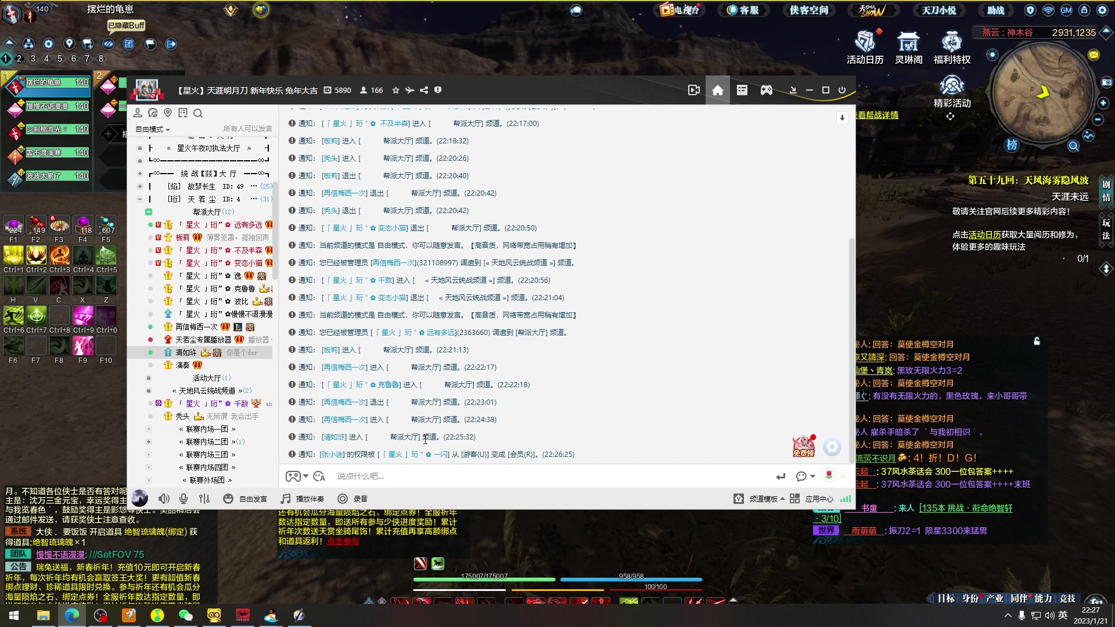This screenshot has width=1115, height=627.
Task: Open the video live icon in YY header
Action: click(693, 90)
